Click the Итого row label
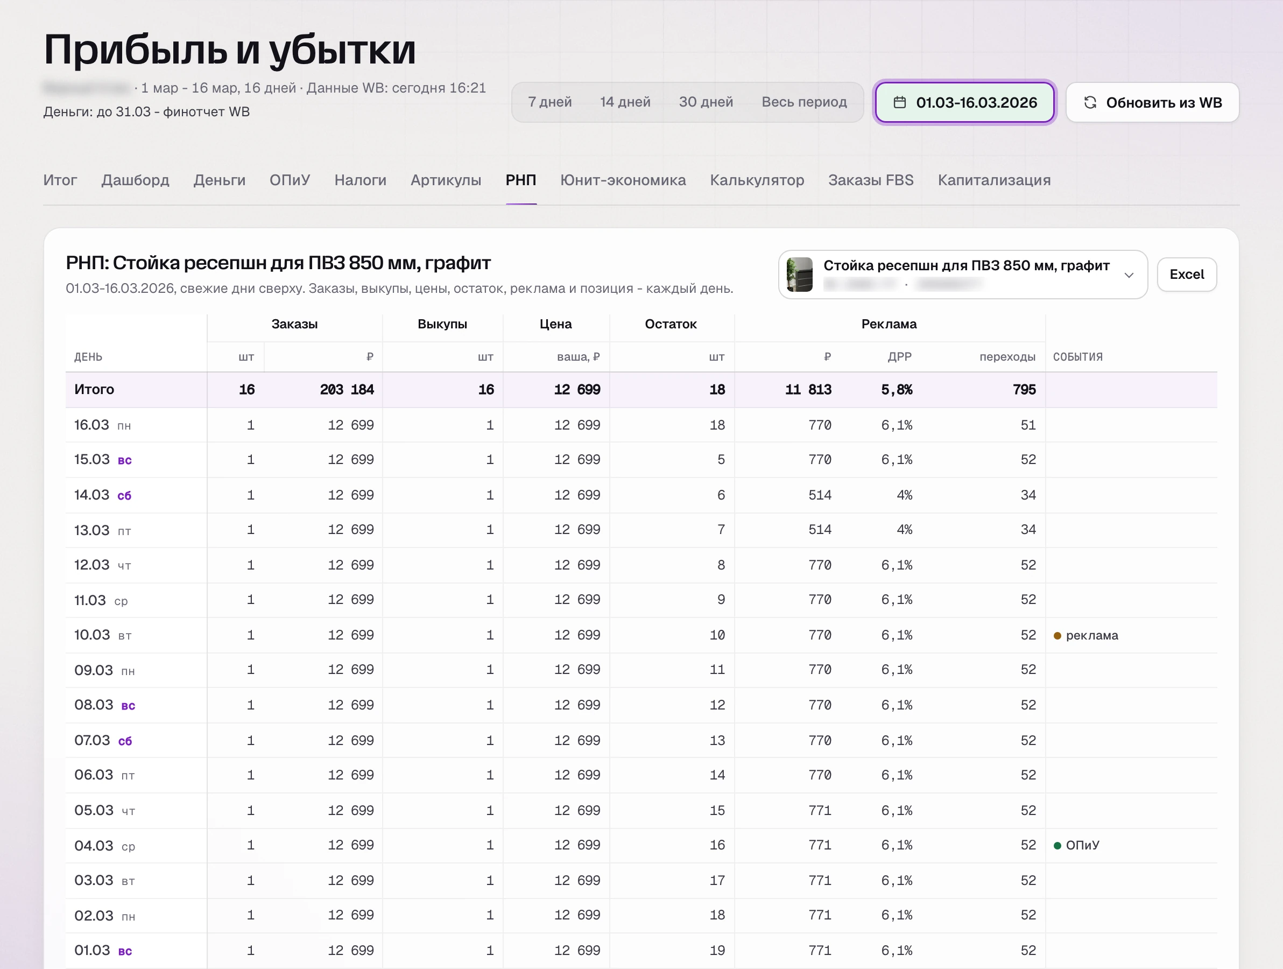This screenshot has height=969, width=1283. click(x=94, y=389)
